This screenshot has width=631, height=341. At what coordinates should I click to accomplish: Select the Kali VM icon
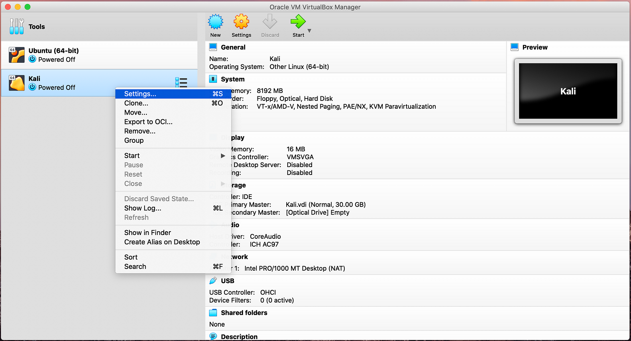coord(17,83)
